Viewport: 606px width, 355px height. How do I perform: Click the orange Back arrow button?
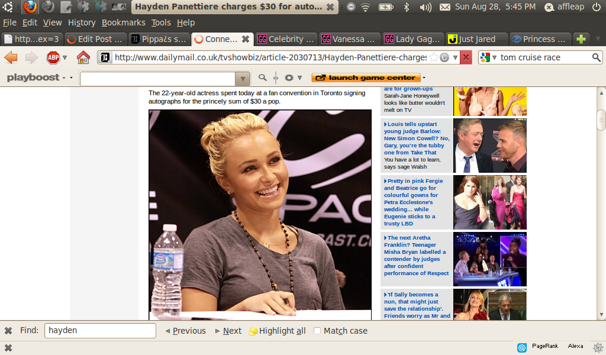(11, 57)
